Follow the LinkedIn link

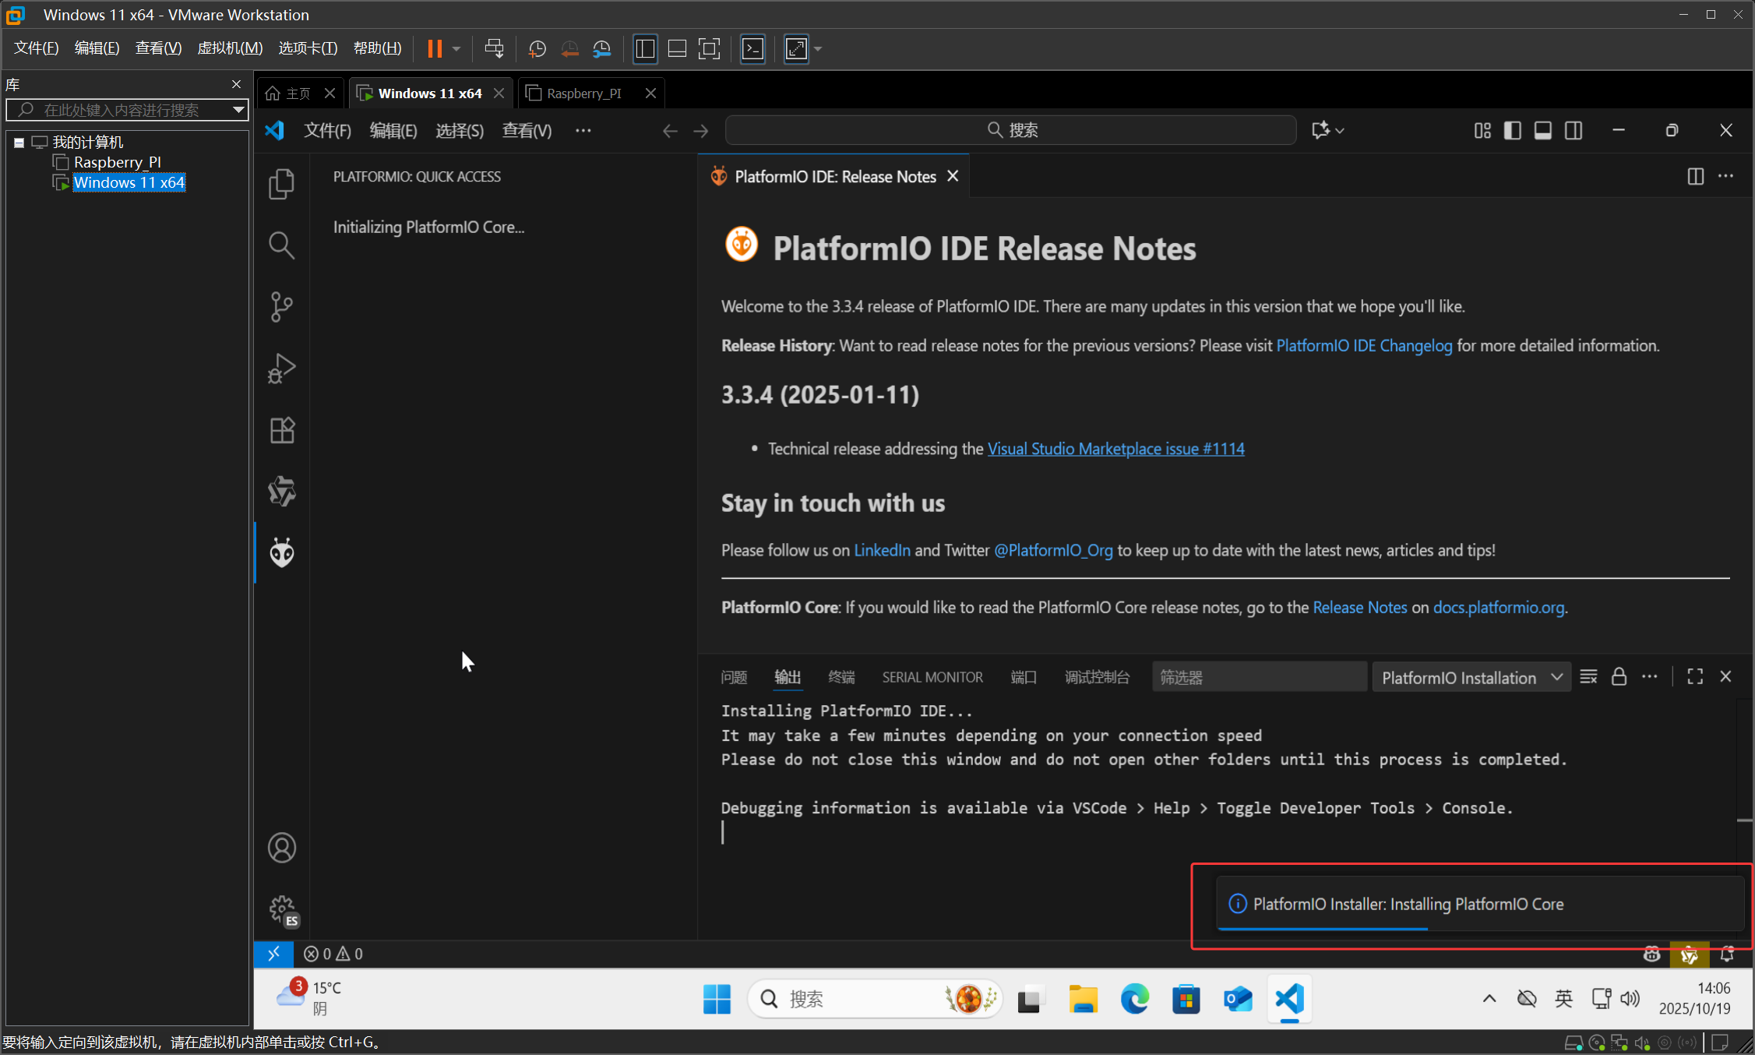pos(882,550)
